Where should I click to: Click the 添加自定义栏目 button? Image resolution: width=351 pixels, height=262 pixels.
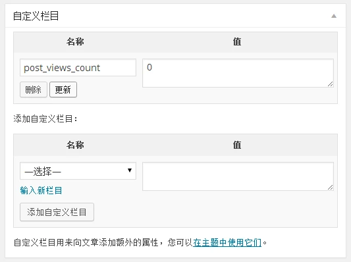tap(57, 212)
